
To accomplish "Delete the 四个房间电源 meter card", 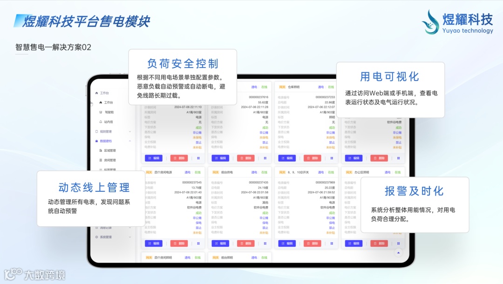I will (179, 243).
